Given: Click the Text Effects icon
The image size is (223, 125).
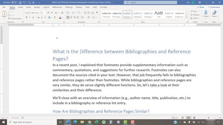Looking at the screenshot, I should click(x=49, y=17).
